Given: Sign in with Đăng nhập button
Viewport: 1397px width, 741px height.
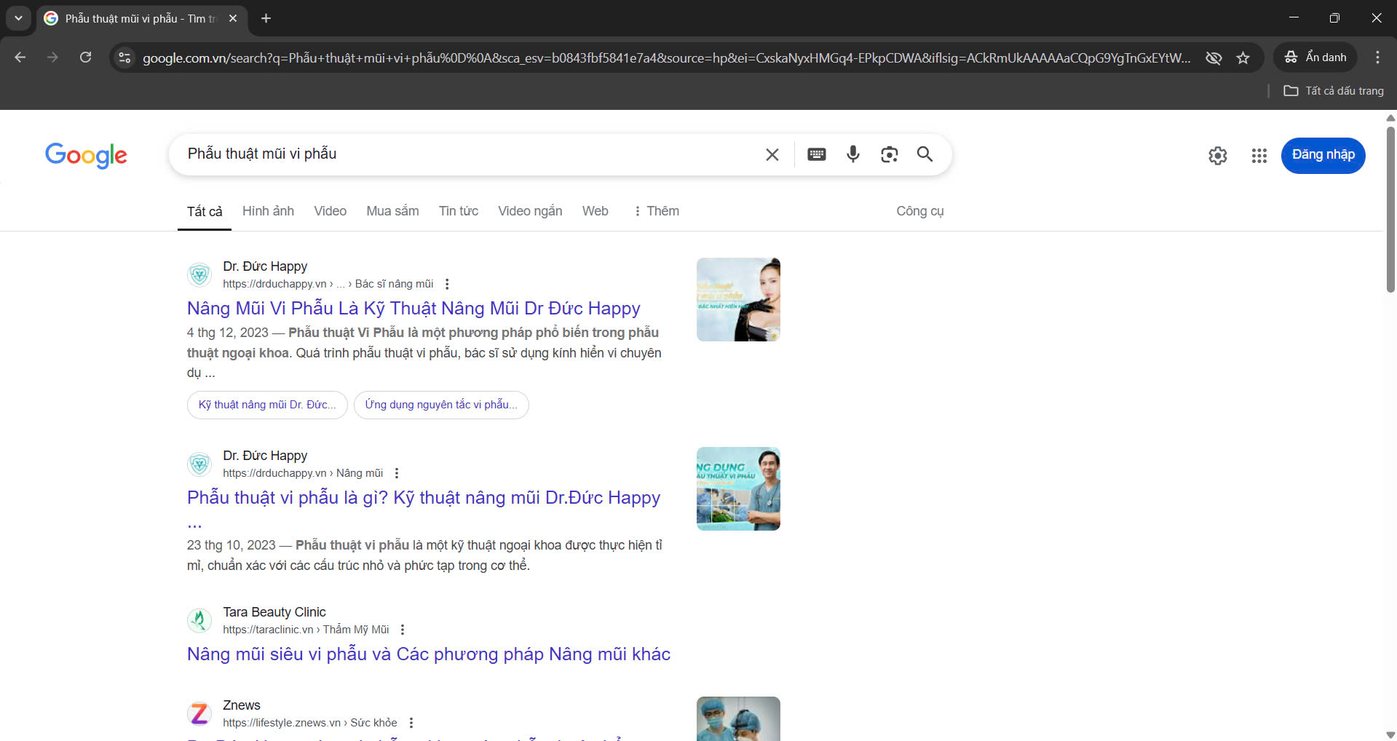Looking at the screenshot, I should click(x=1323, y=155).
